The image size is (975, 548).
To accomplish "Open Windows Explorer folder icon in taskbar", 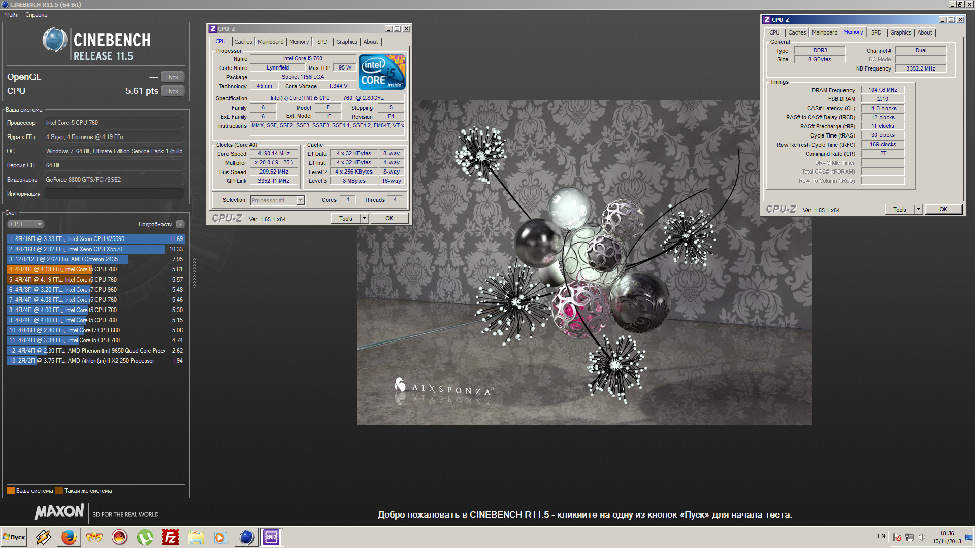I will tap(196, 537).
